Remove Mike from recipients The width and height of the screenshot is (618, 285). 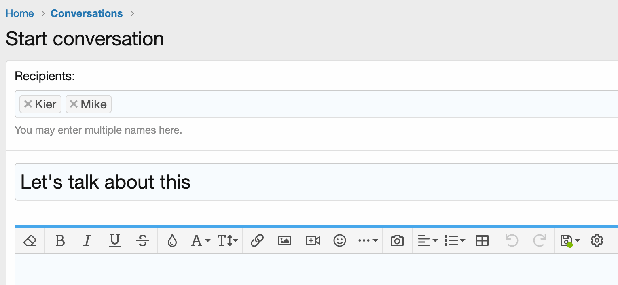point(74,104)
